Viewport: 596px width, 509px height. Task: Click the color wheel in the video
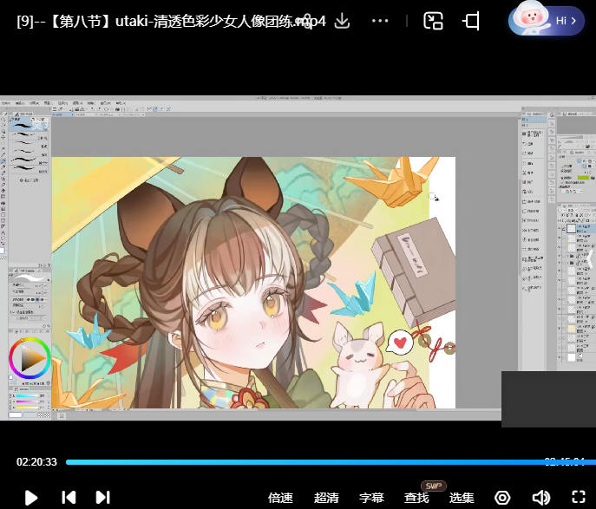[x=29, y=358]
